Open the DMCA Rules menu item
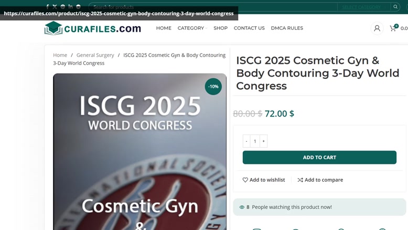The height and width of the screenshot is (230, 408). point(287,28)
